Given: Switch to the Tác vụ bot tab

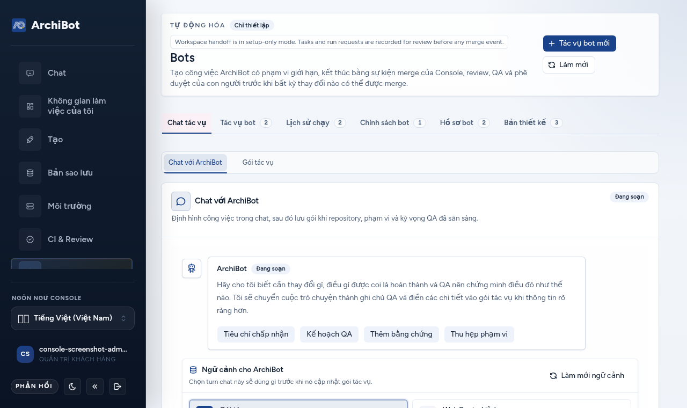Looking at the screenshot, I should (x=246, y=123).
